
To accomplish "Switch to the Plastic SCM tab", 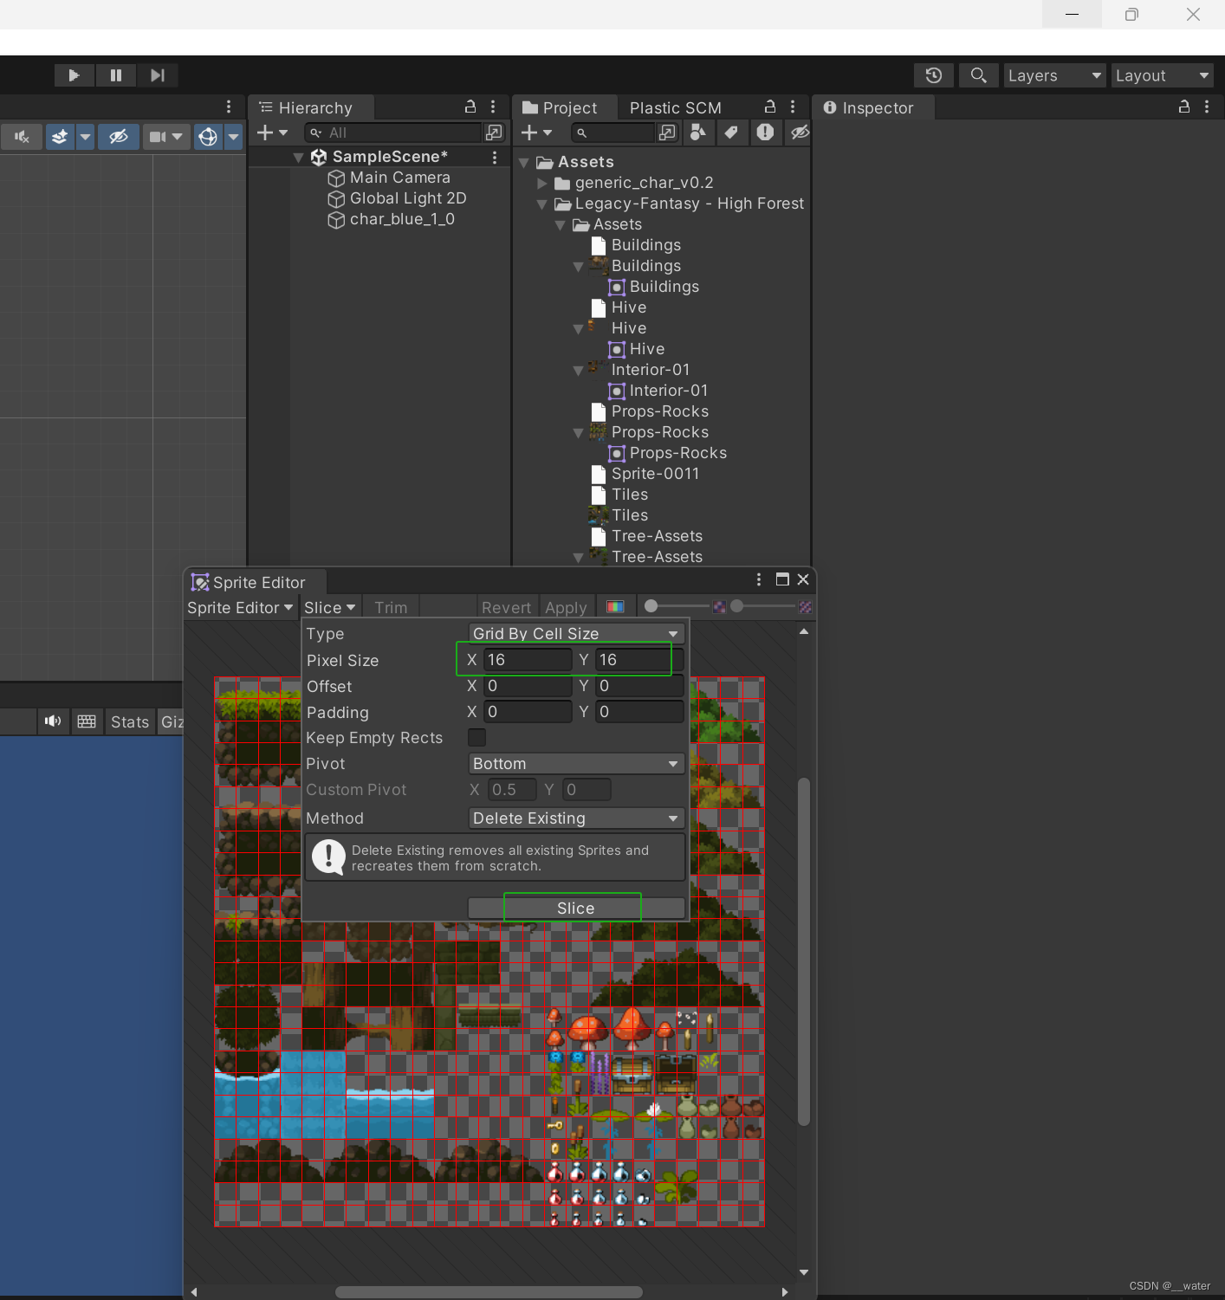I will [x=675, y=107].
